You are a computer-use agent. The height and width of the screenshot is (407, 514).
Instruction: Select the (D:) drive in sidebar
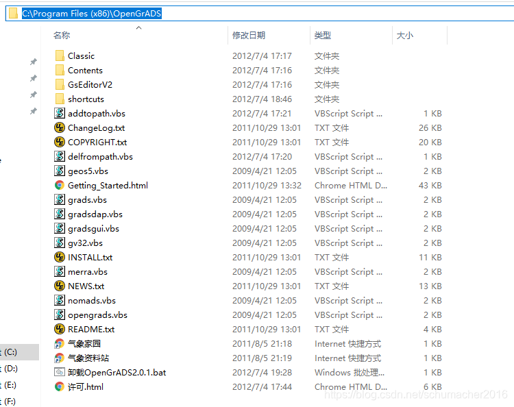tap(11, 369)
